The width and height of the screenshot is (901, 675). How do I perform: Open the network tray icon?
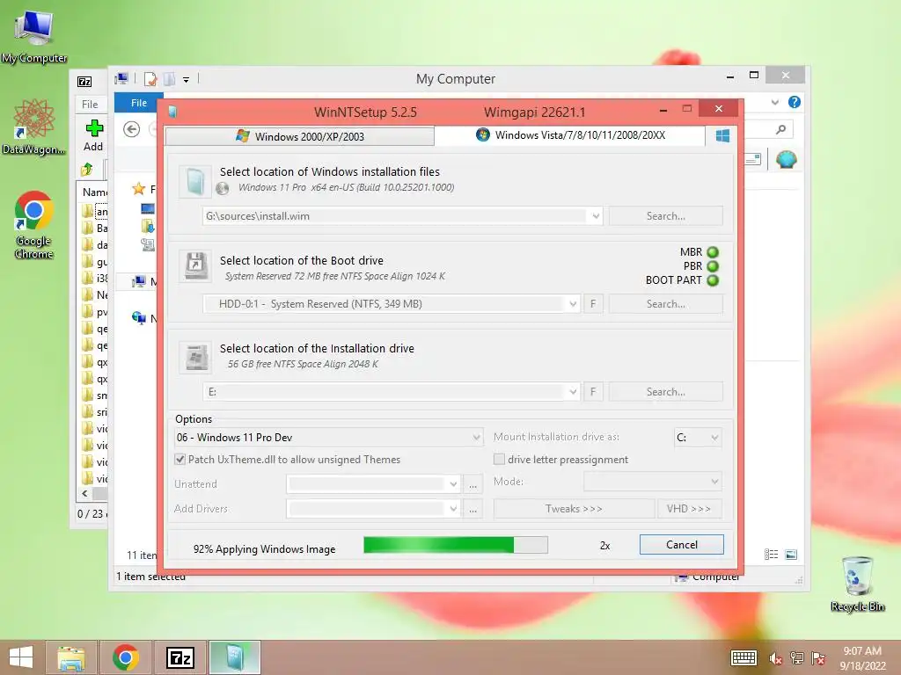(x=797, y=658)
